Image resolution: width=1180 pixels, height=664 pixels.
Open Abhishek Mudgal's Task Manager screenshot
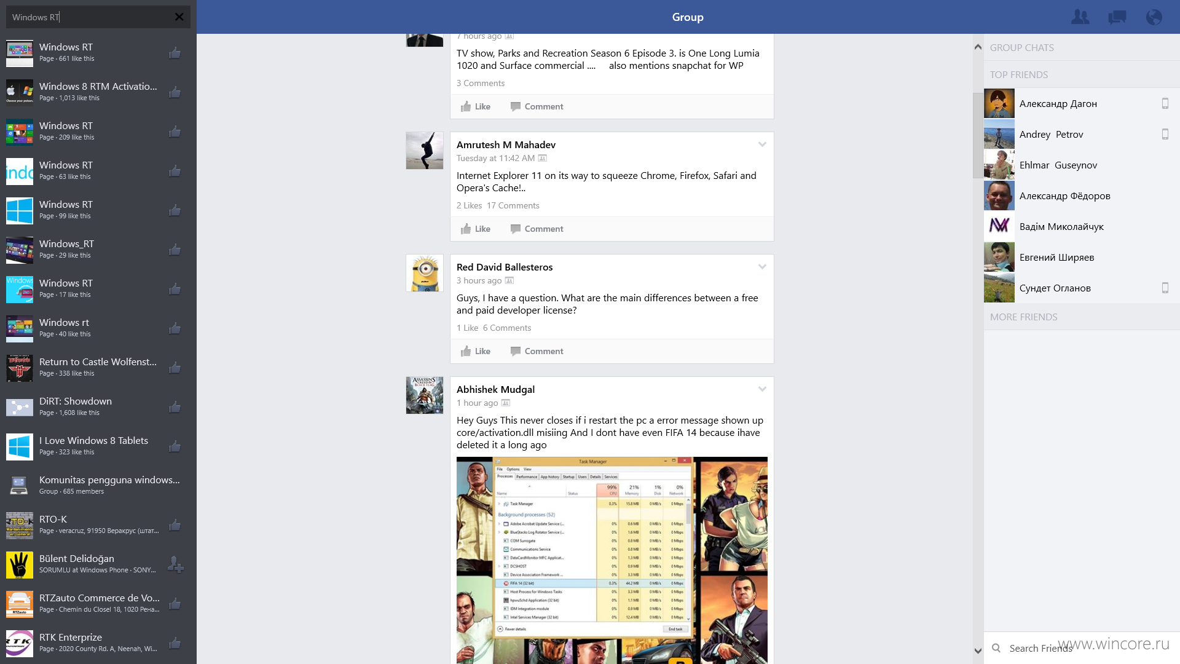coord(612,560)
